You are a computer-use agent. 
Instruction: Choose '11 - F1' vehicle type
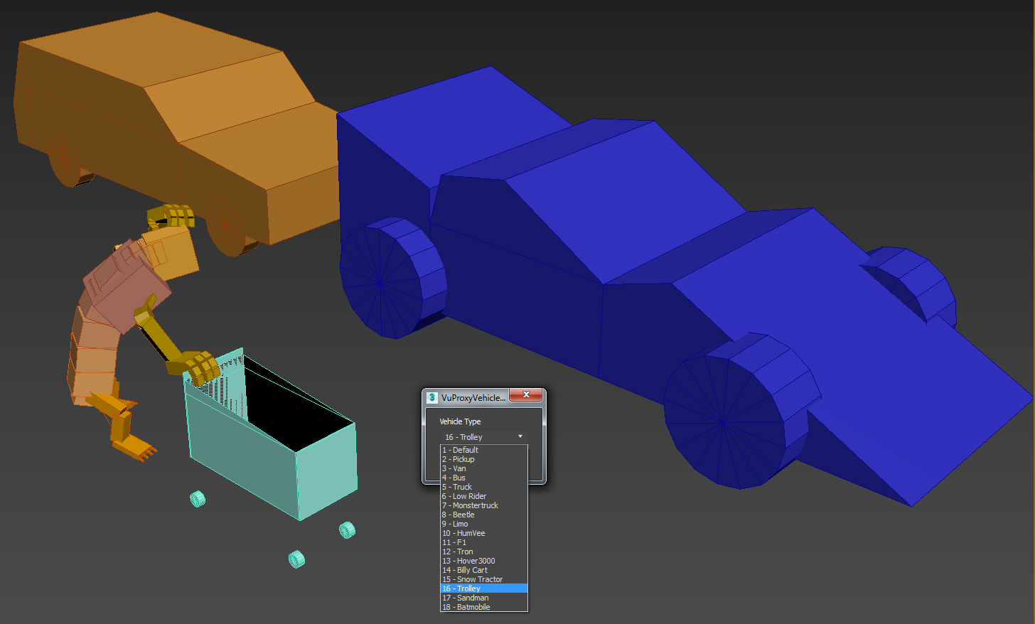(455, 542)
